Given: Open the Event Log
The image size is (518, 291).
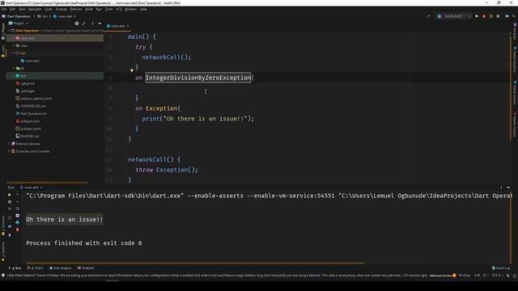Looking at the screenshot, I should 500,268.
